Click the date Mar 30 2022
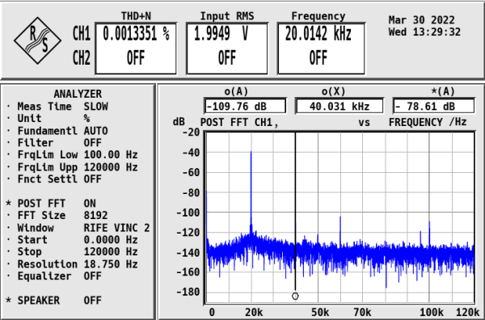Screen dimensions: 485x320 [422, 20]
